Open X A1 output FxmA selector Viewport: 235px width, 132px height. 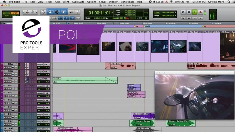pos(46,114)
